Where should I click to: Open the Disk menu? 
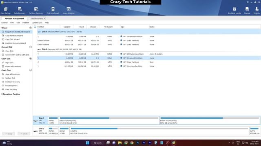coord(18,23)
